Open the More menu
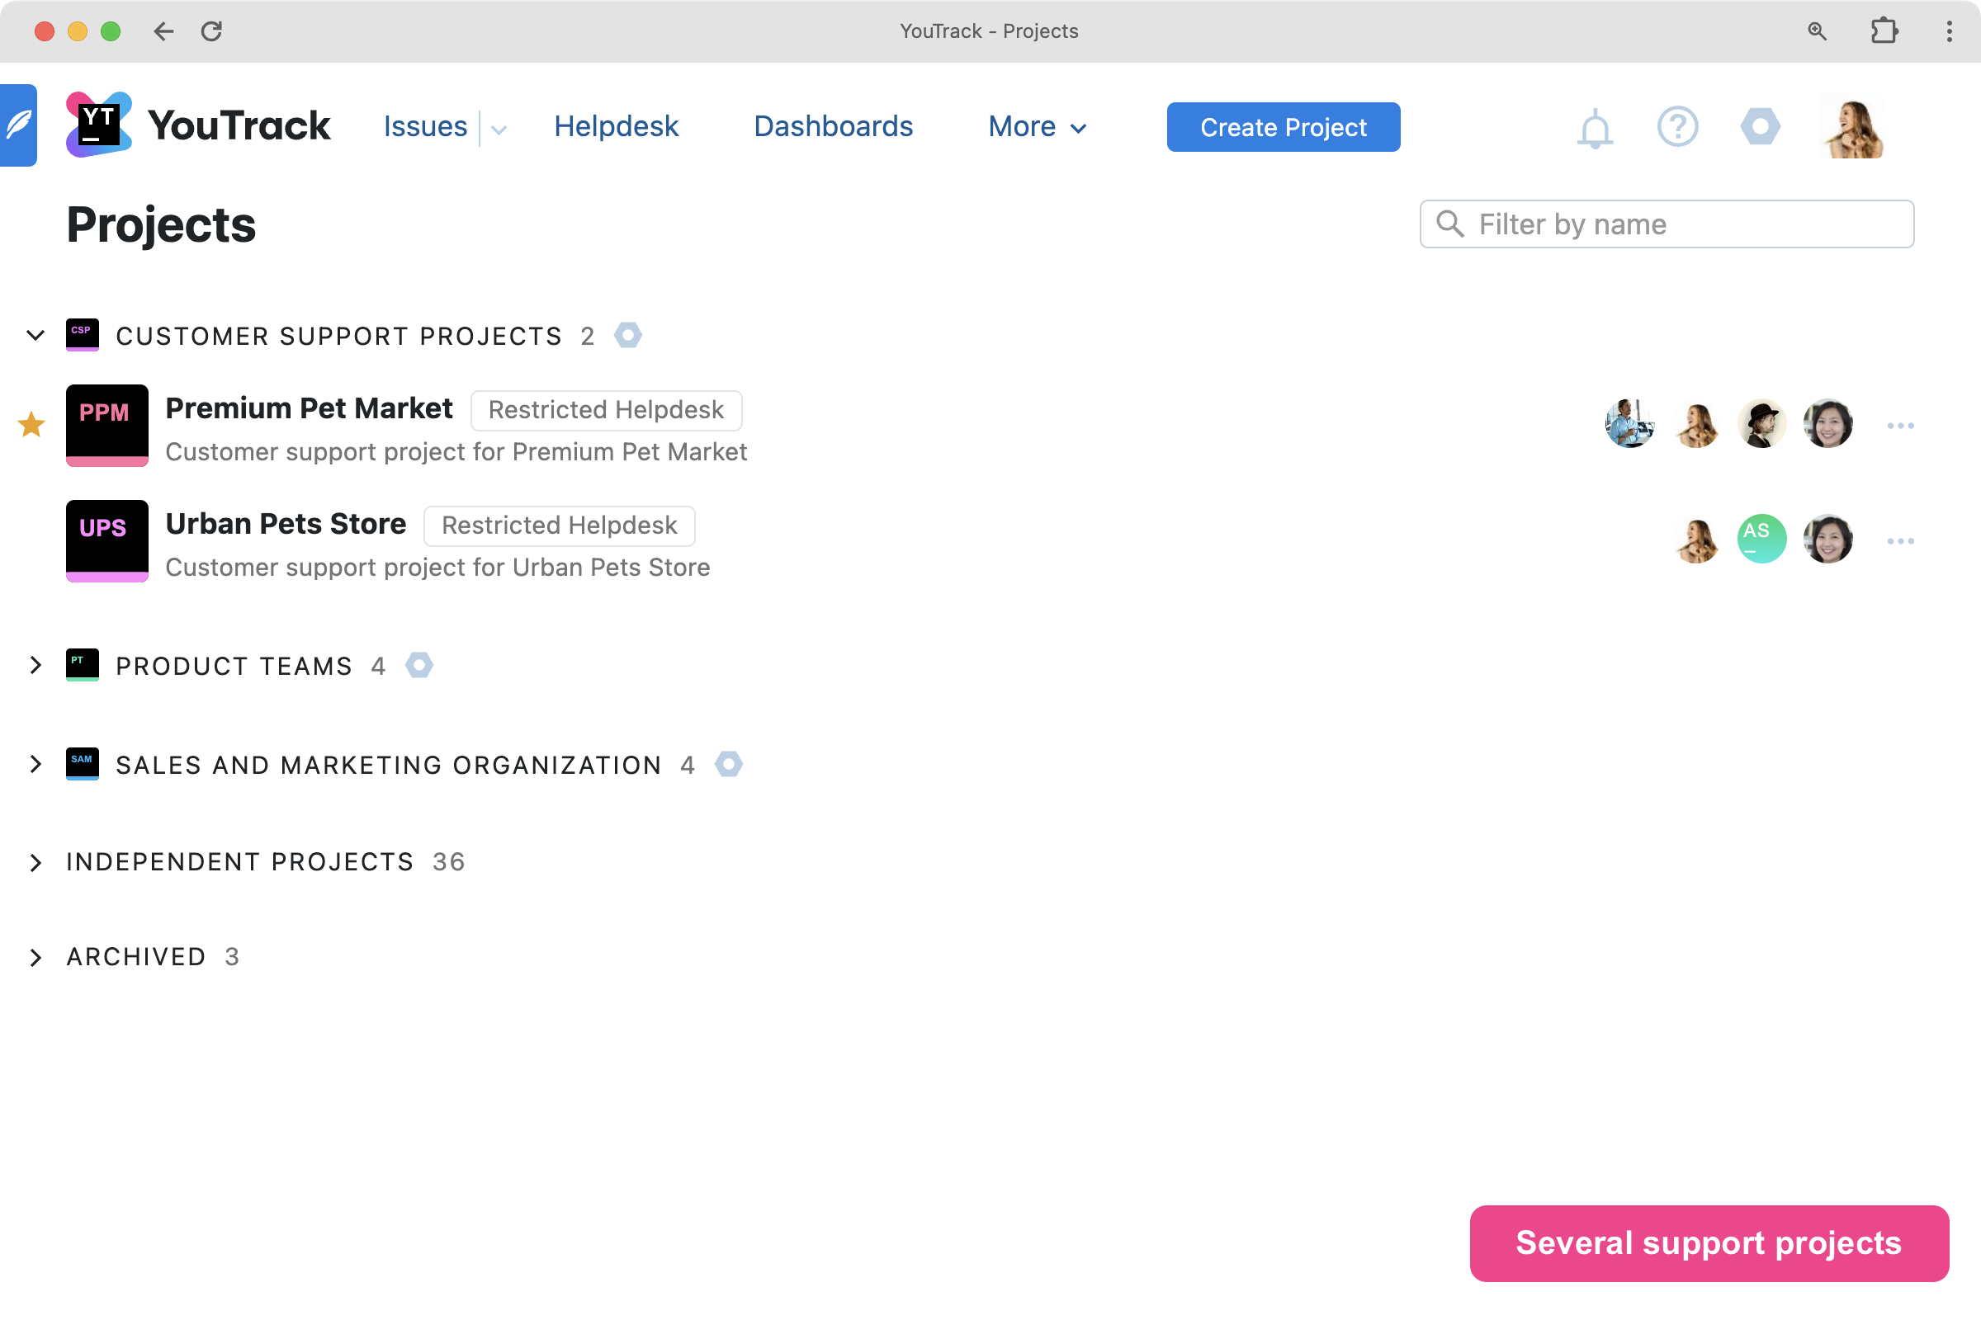This screenshot has height=1320, width=1981. pyautogui.click(x=1037, y=127)
